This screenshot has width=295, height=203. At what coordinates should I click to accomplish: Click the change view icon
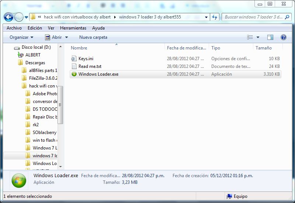(x=250, y=37)
